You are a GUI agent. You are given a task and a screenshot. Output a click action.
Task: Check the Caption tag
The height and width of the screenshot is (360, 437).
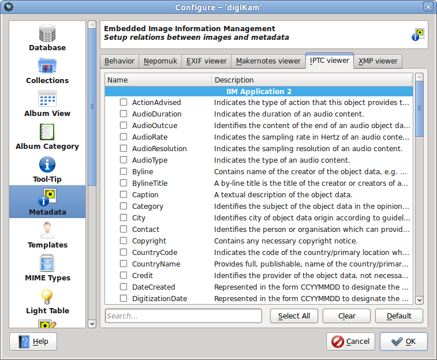pyautogui.click(x=124, y=194)
